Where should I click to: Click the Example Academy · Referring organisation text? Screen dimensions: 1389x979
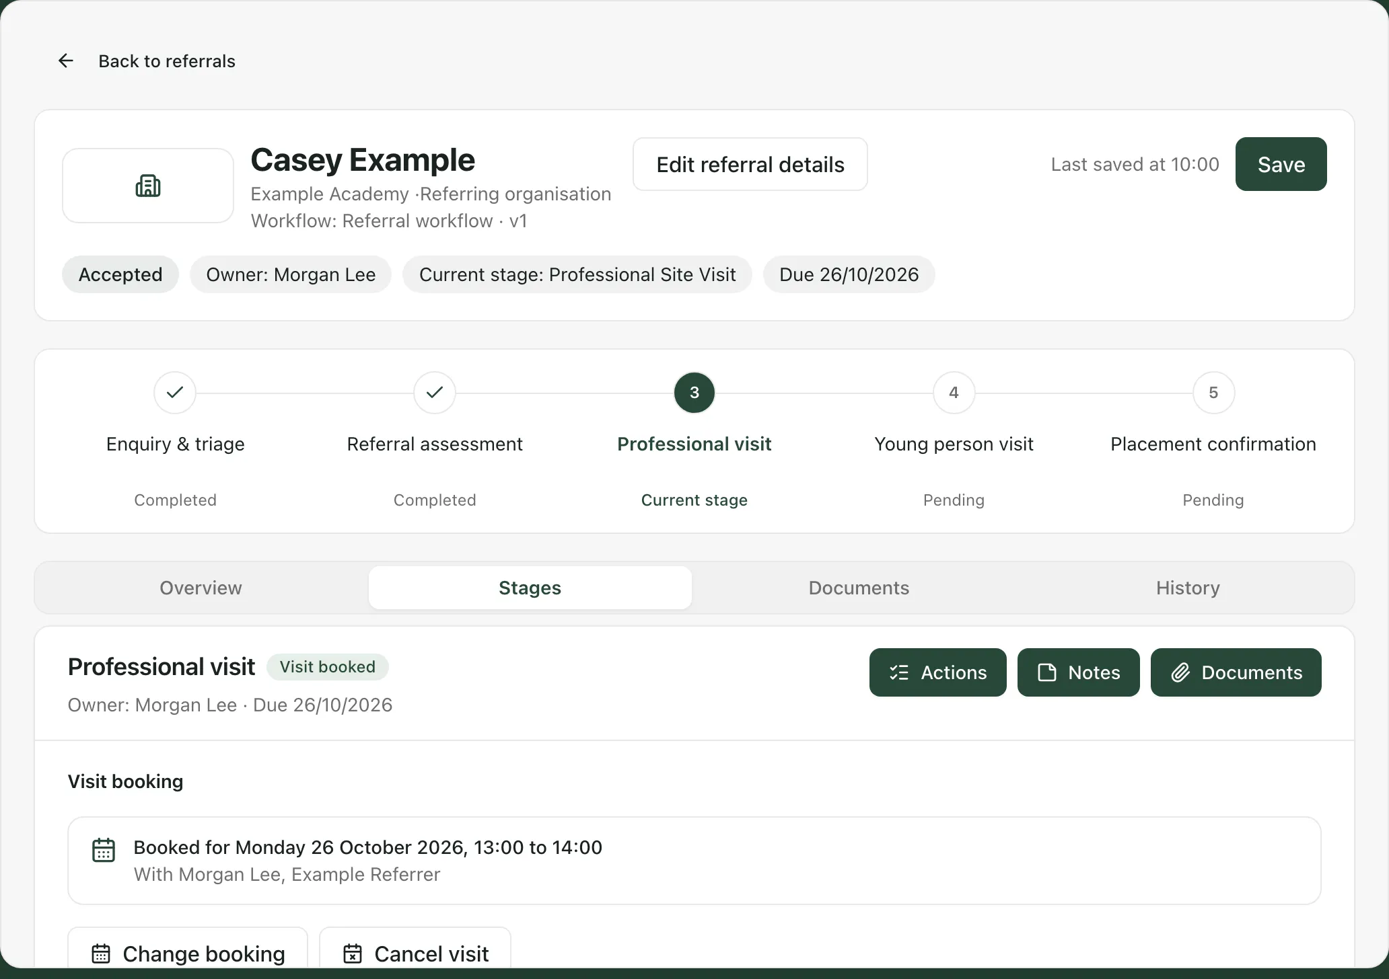tap(431, 194)
